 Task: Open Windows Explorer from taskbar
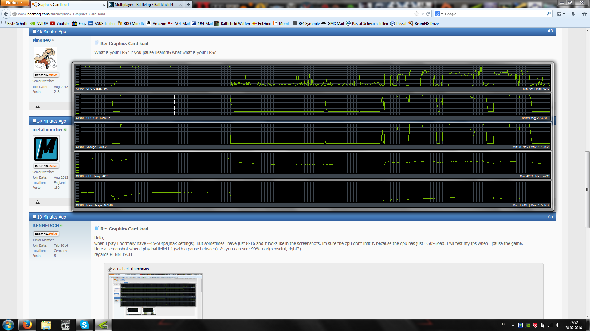coord(46,325)
